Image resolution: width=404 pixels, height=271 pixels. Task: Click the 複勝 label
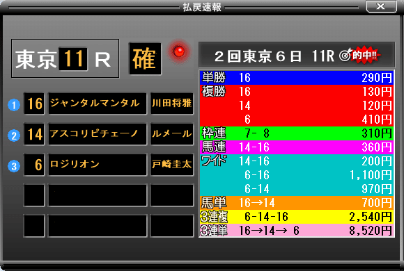214,91
